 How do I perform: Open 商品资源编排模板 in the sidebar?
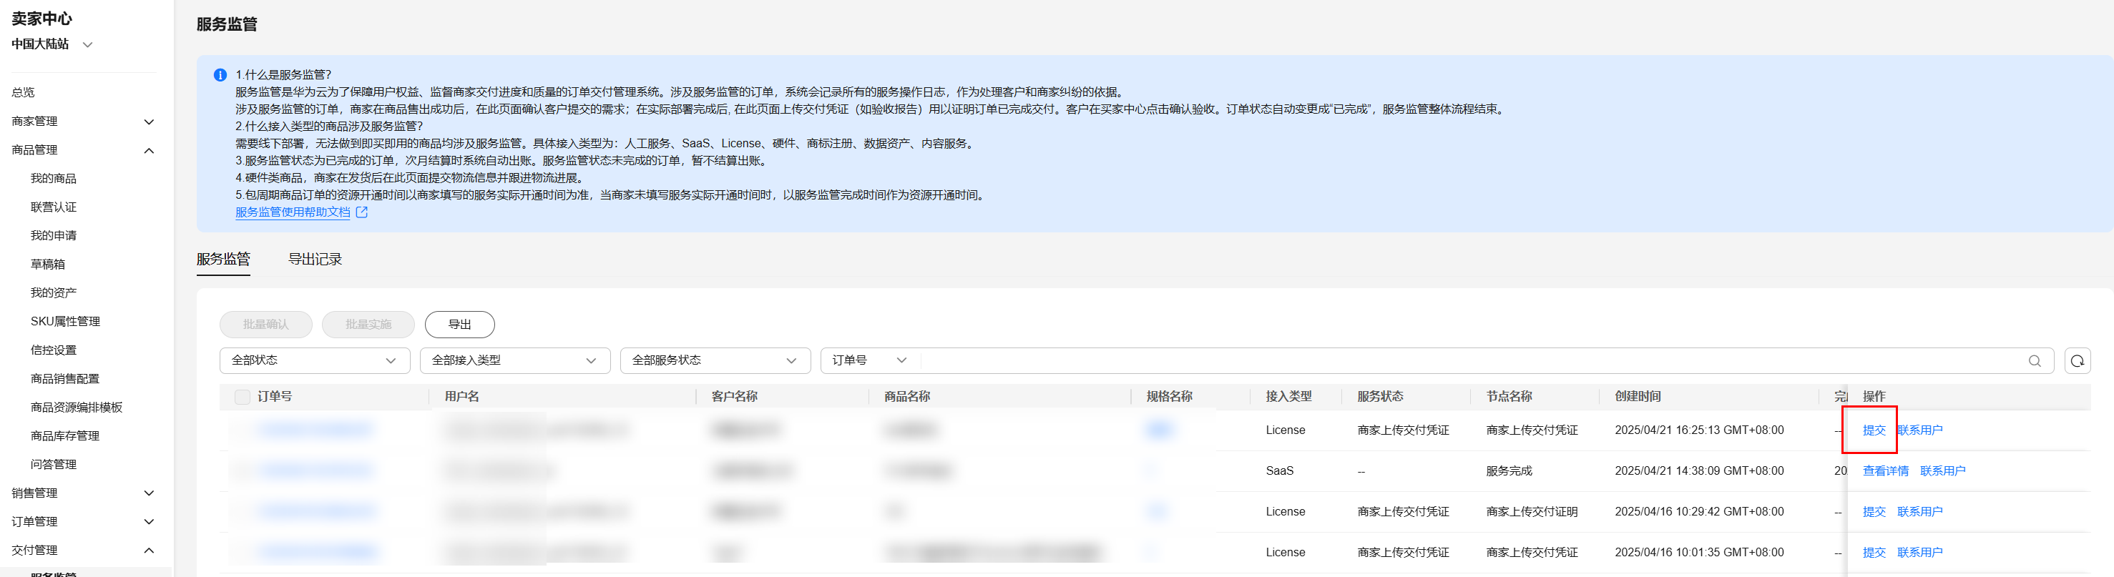coord(77,408)
